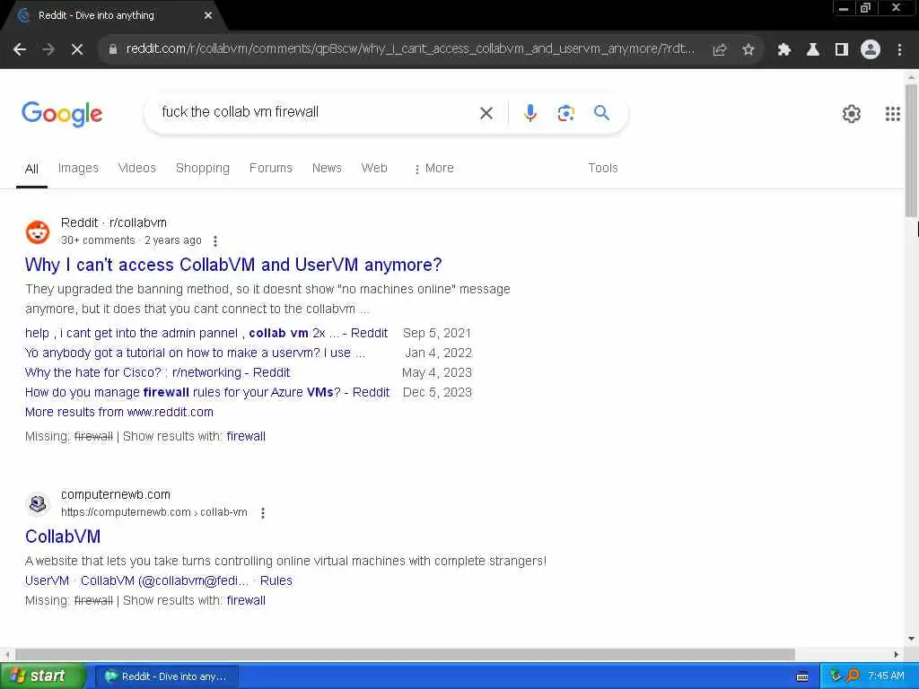The height and width of the screenshot is (689, 919).
Task: Show results with firewall under Reddit result
Action: (x=246, y=437)
